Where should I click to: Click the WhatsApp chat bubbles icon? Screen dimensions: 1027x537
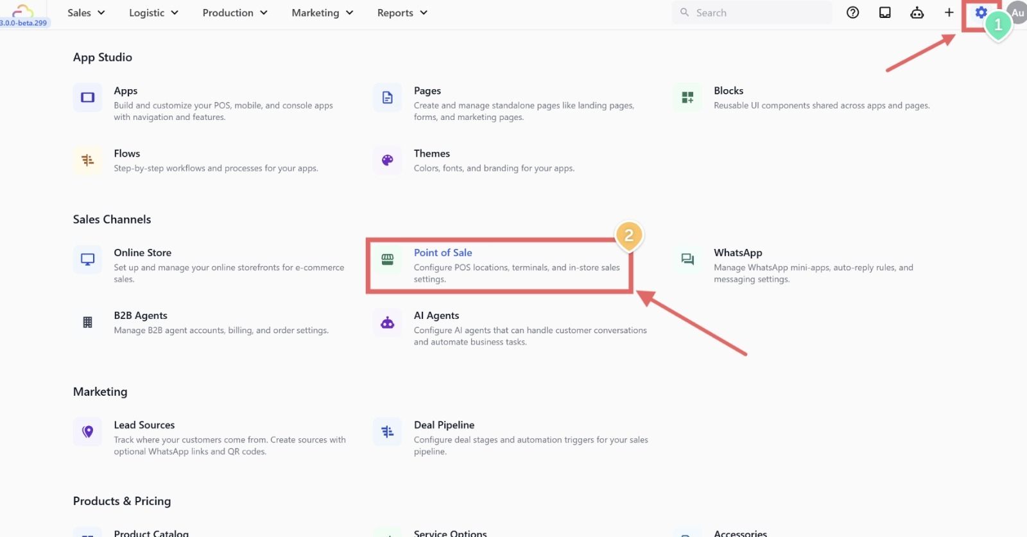pyautogui.click(x=687, y=259)
